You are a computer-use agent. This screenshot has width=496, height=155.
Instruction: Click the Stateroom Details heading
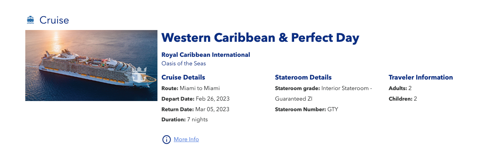[x=303, y=77]
